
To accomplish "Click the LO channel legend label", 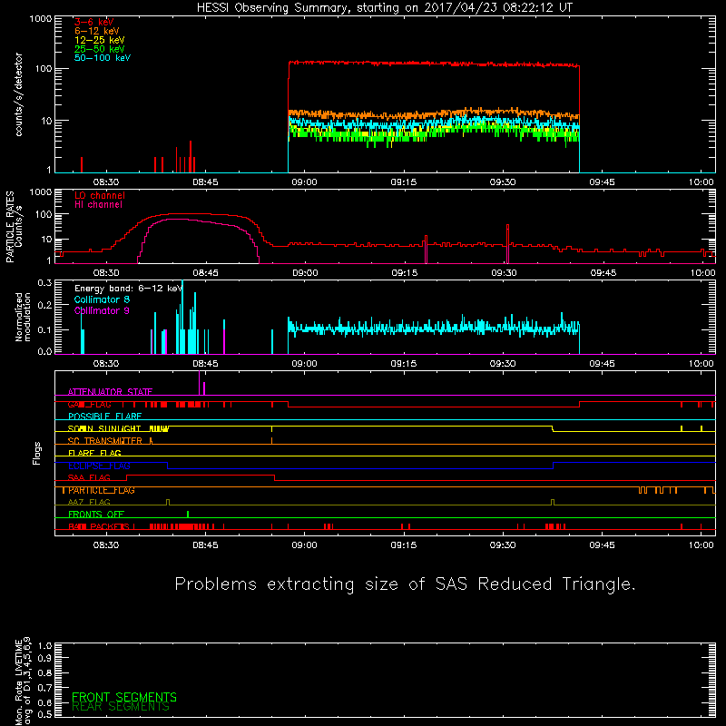I will 100,195.
